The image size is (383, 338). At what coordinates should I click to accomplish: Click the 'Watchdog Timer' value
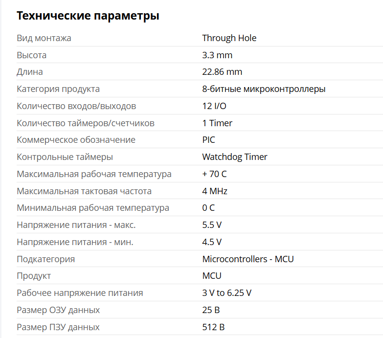coord(235,157)
